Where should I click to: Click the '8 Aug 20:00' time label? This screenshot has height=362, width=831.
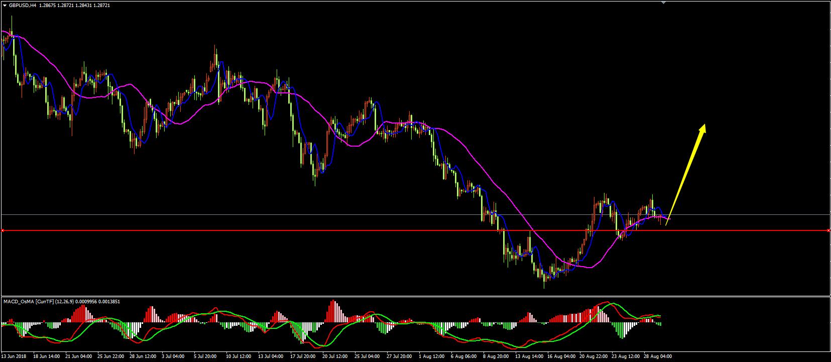pyautogui.click(x=496, y=356)
